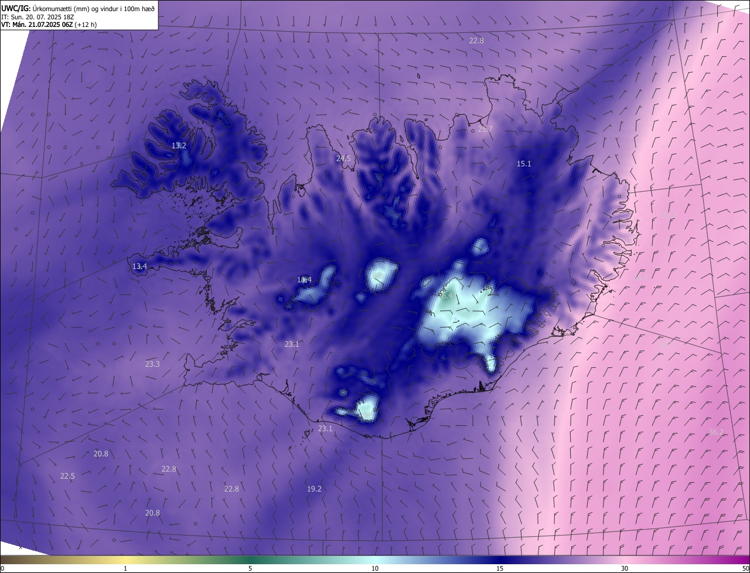
Task: Click the 15.1 value label
Action: click(x=524, y=163)
